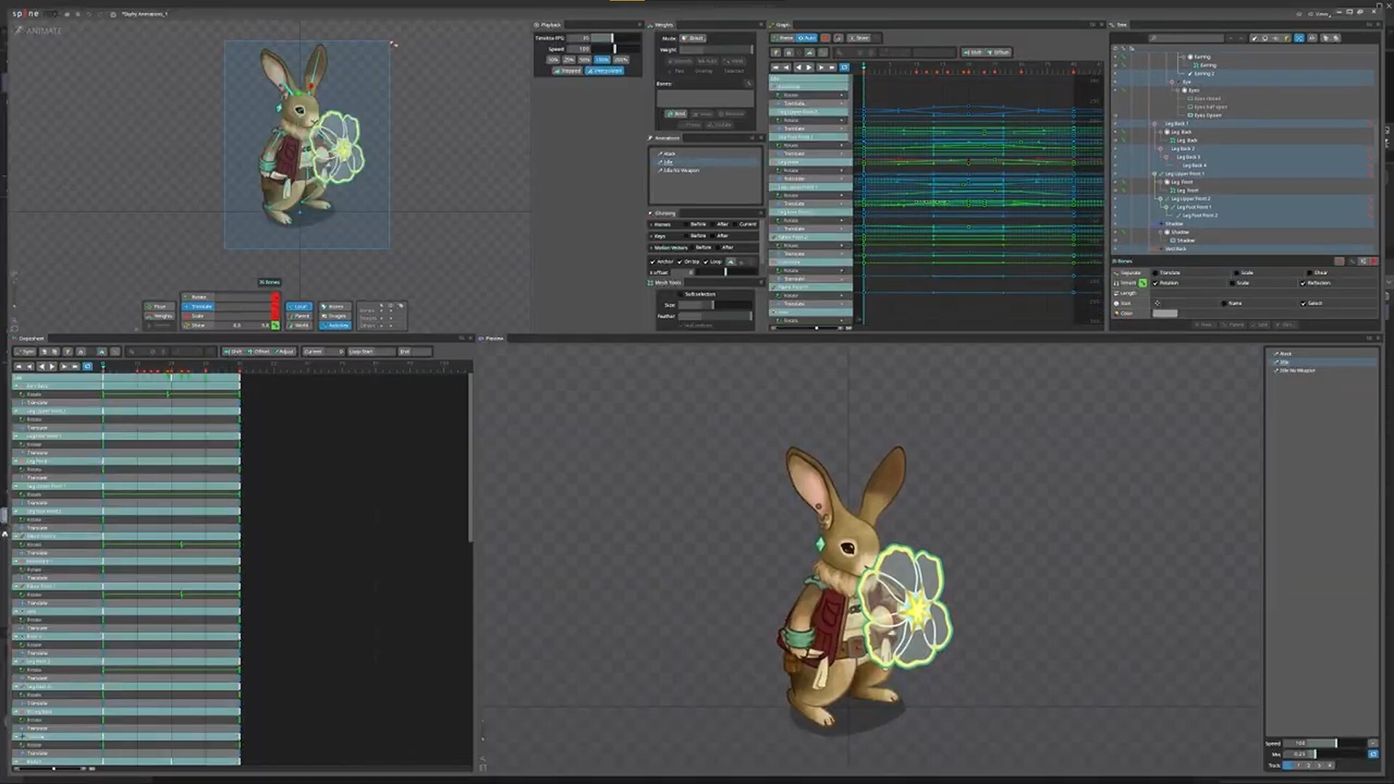Screen dimensions: 1394x784
Task: Check Current for ghosting Frames
Action: pos(736,224)
